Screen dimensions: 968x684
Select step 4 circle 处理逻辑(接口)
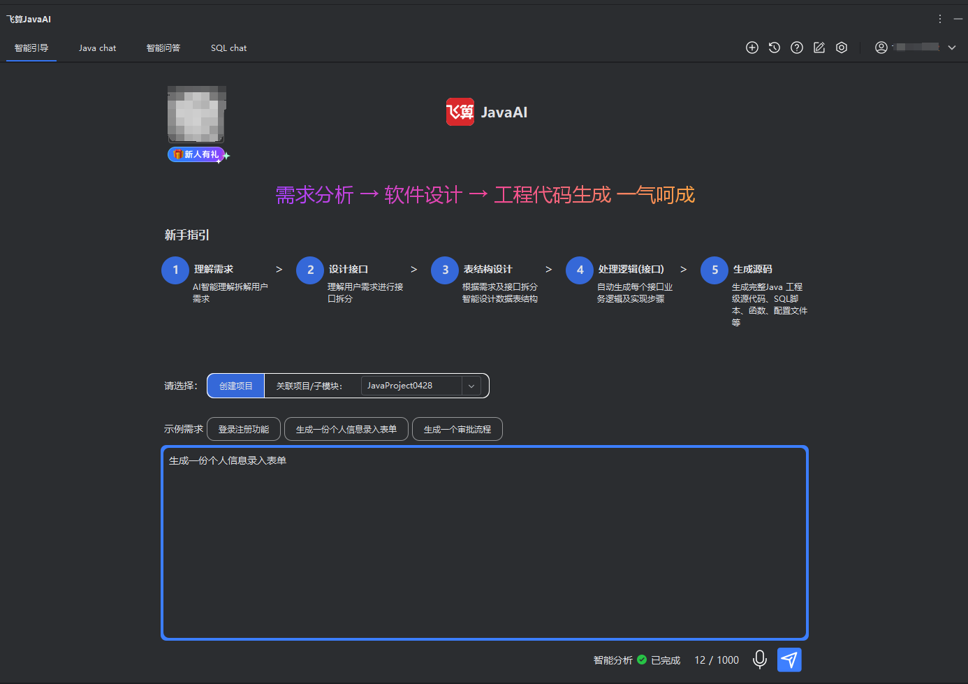[580, 270]
